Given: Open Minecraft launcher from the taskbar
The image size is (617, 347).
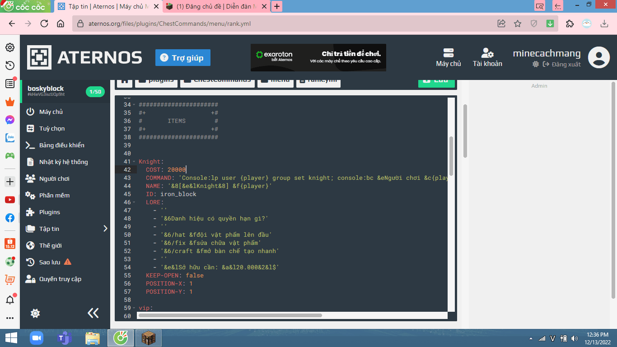Looking at the screenshot, I should [149, 338].
